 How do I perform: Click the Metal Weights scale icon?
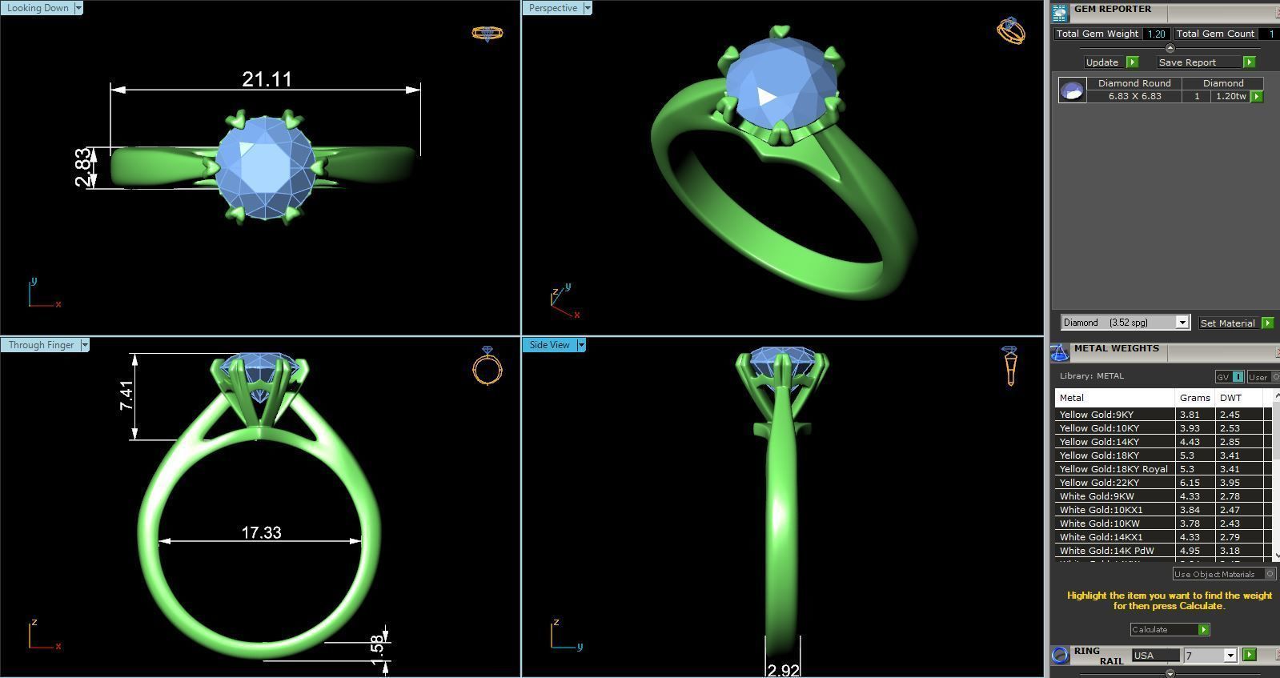click(1060, 353)
